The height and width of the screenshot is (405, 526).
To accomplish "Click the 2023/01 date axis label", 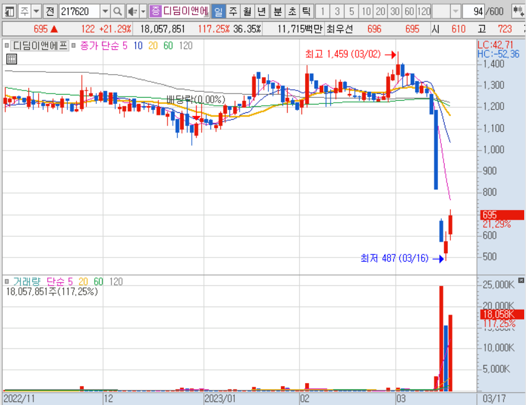I will 220,398.
